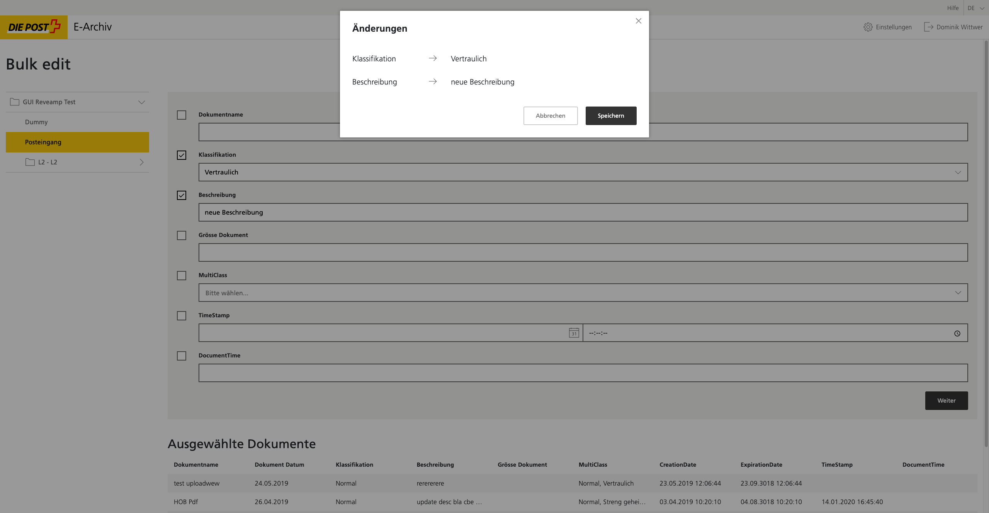Click the arrow icon next to Klassifikation change
Image resolution: width=989 pixels, height=513 pixels.
click(x=433, y=58)
